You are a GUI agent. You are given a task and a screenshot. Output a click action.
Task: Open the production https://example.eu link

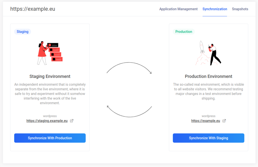click(x=205, y=121)
